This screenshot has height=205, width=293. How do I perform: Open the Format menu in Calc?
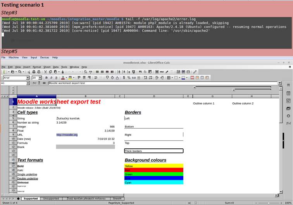tap(37, 67)
